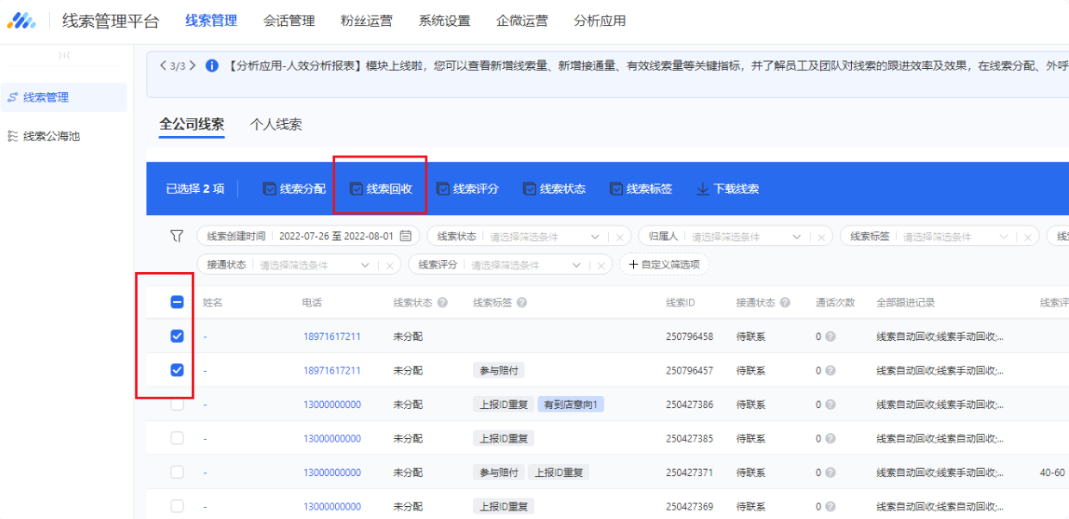Open the calendar picker for 线索创建时间

coord(407,234)
